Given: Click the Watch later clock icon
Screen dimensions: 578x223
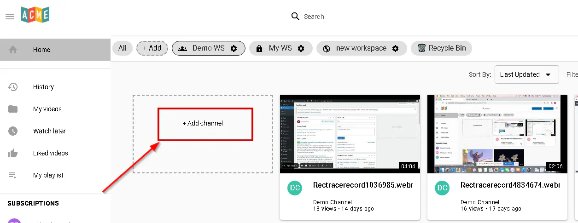Looking at the screenshot, I should click(x=13, y=131).
